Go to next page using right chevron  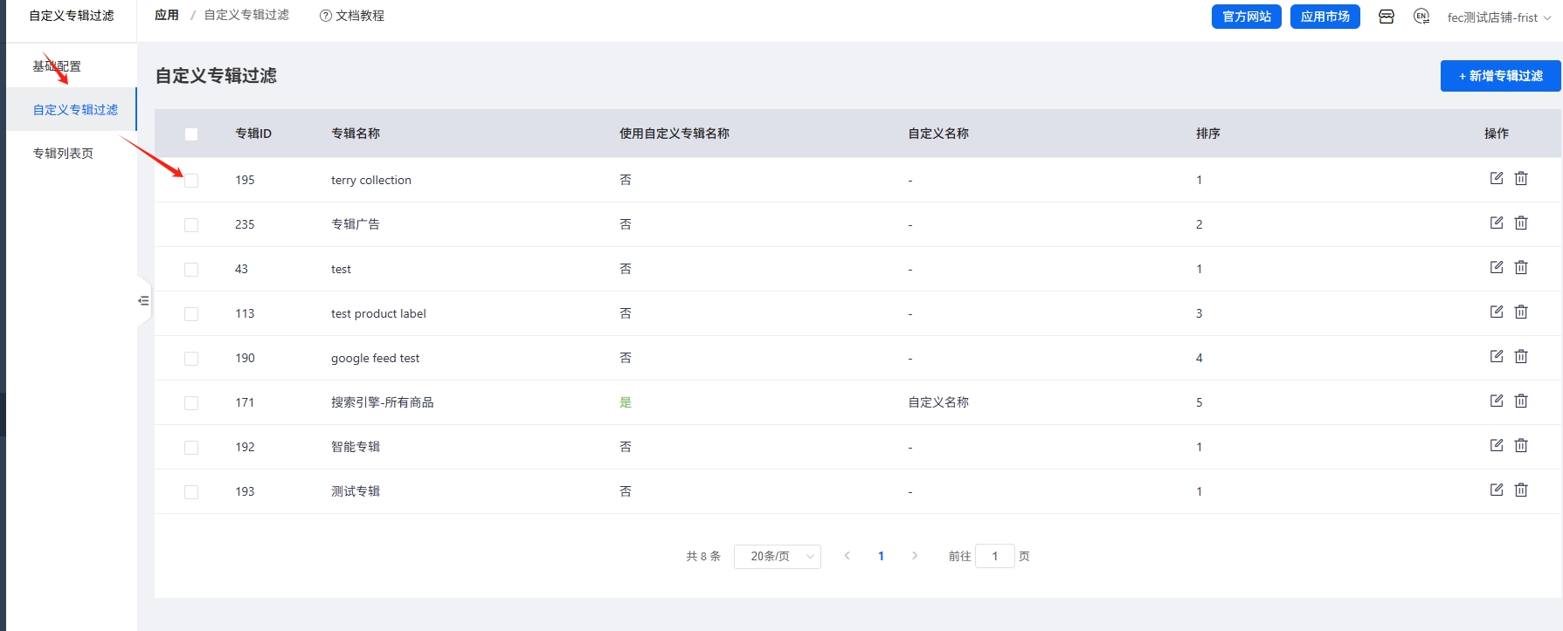[914, 556]
